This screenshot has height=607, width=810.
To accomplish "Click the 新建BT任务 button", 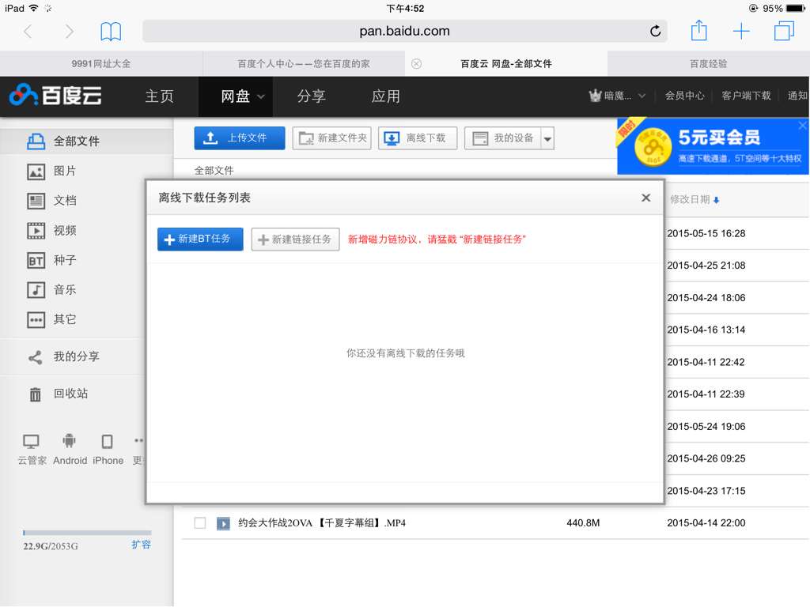I will pyautogui.click(x=200, y=239).
